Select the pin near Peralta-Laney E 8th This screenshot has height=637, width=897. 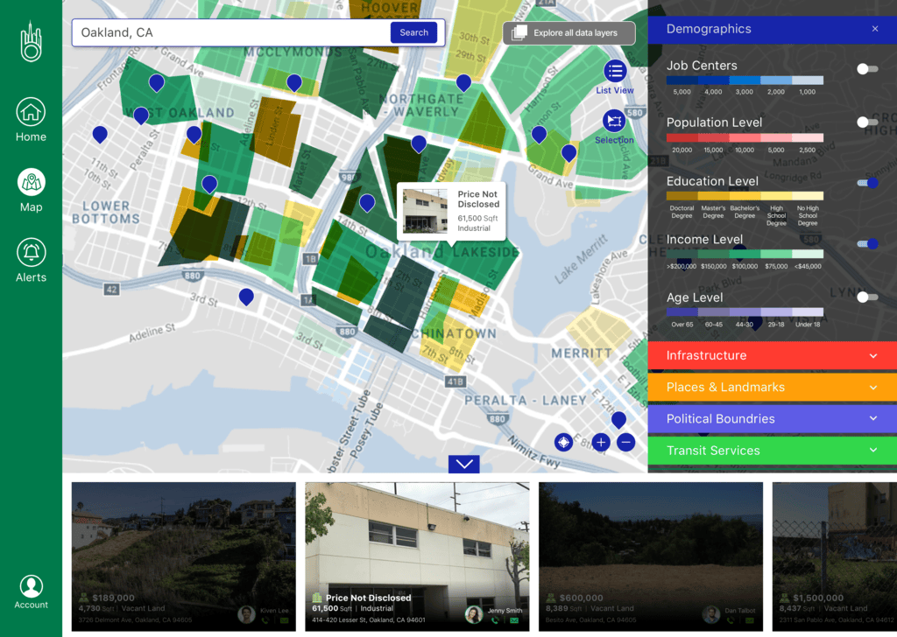[x=618, y=421]
